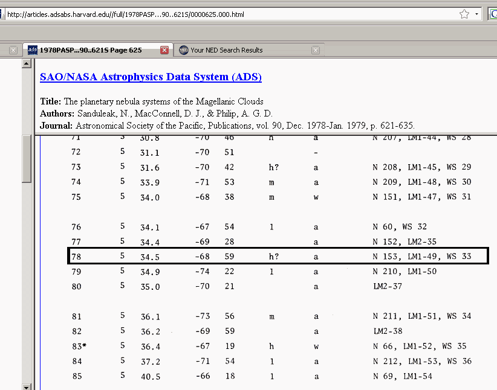Screen dimensions: 497x390
Task: Close the Your NED Search Results tab
Action: [315, 50]
